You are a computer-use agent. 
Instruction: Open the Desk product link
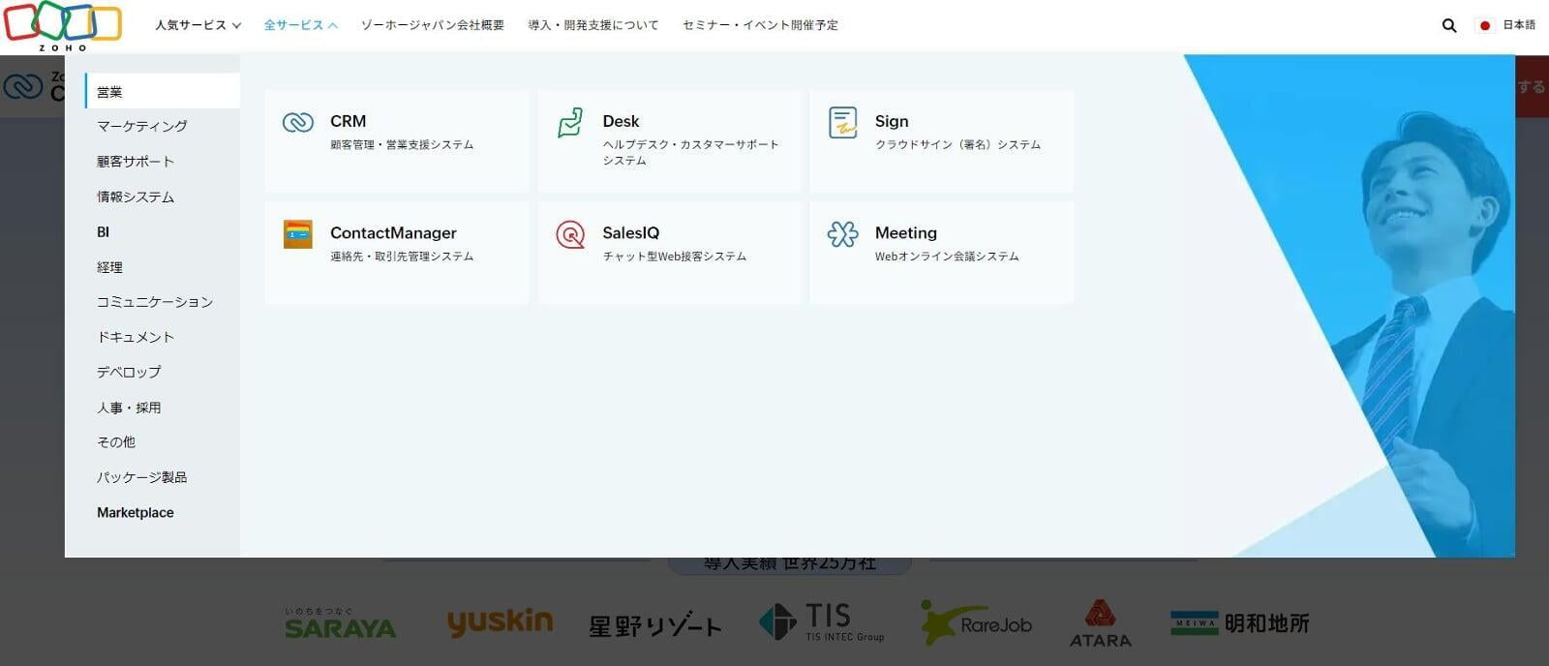[621, 121]
